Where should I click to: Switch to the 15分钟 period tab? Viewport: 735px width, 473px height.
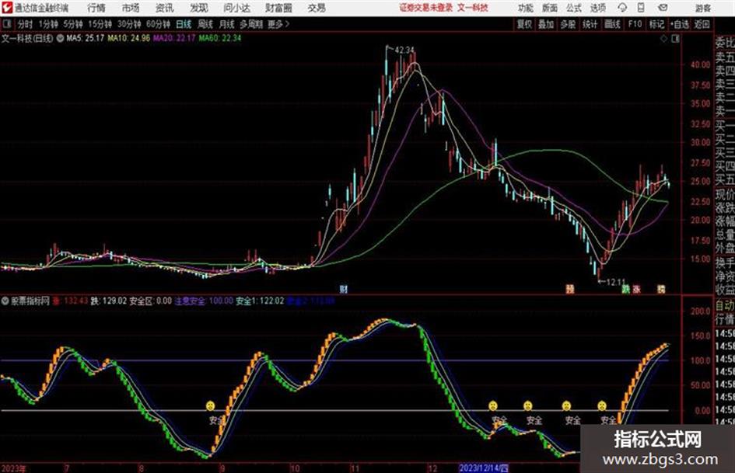click(x=100, y=24)
